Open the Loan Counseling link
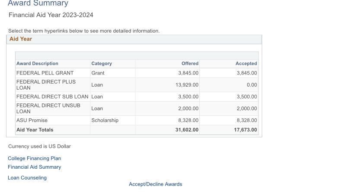Image resolution: width=358 pixels, height=192 pixels. coord(27,178)
